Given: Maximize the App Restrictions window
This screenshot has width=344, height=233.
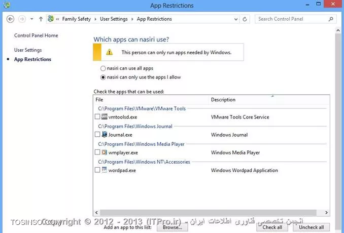Looking at the screenshot, I should pyautogui.click(x=319, y=4).
